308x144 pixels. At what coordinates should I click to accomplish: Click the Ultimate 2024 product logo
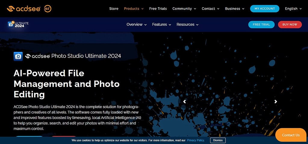tap(18, 24)
